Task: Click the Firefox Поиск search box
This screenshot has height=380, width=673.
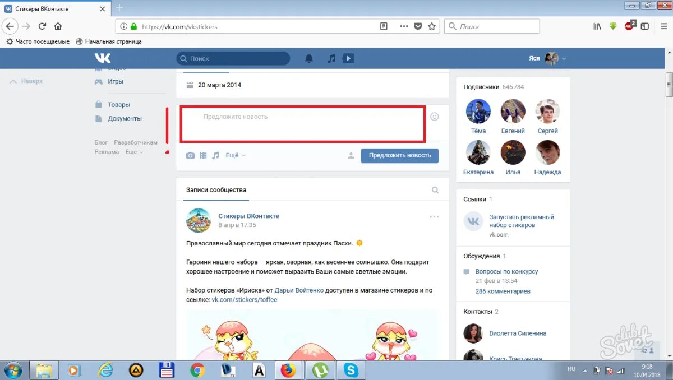Action: click(492, 26)
